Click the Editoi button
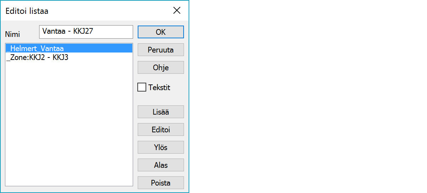 (x=160, y=129)
